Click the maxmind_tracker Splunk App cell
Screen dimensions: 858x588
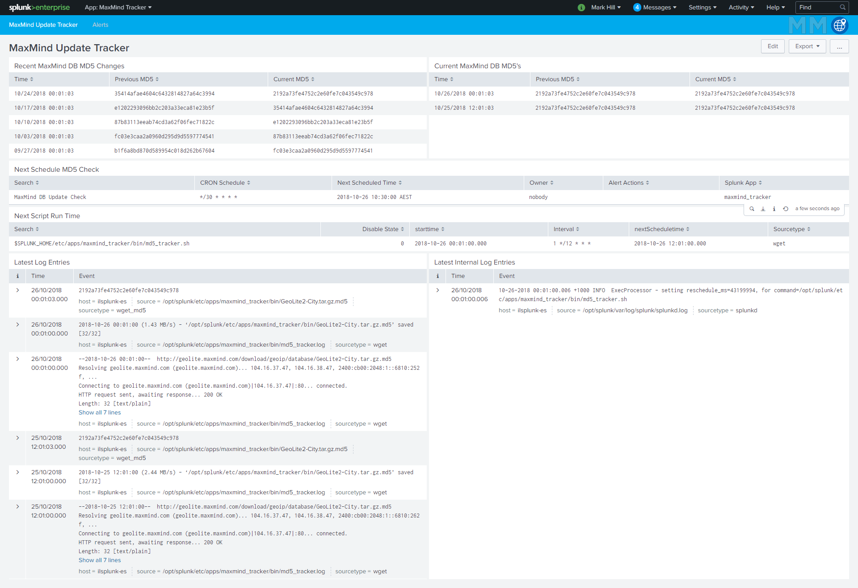tap(748, 197)
